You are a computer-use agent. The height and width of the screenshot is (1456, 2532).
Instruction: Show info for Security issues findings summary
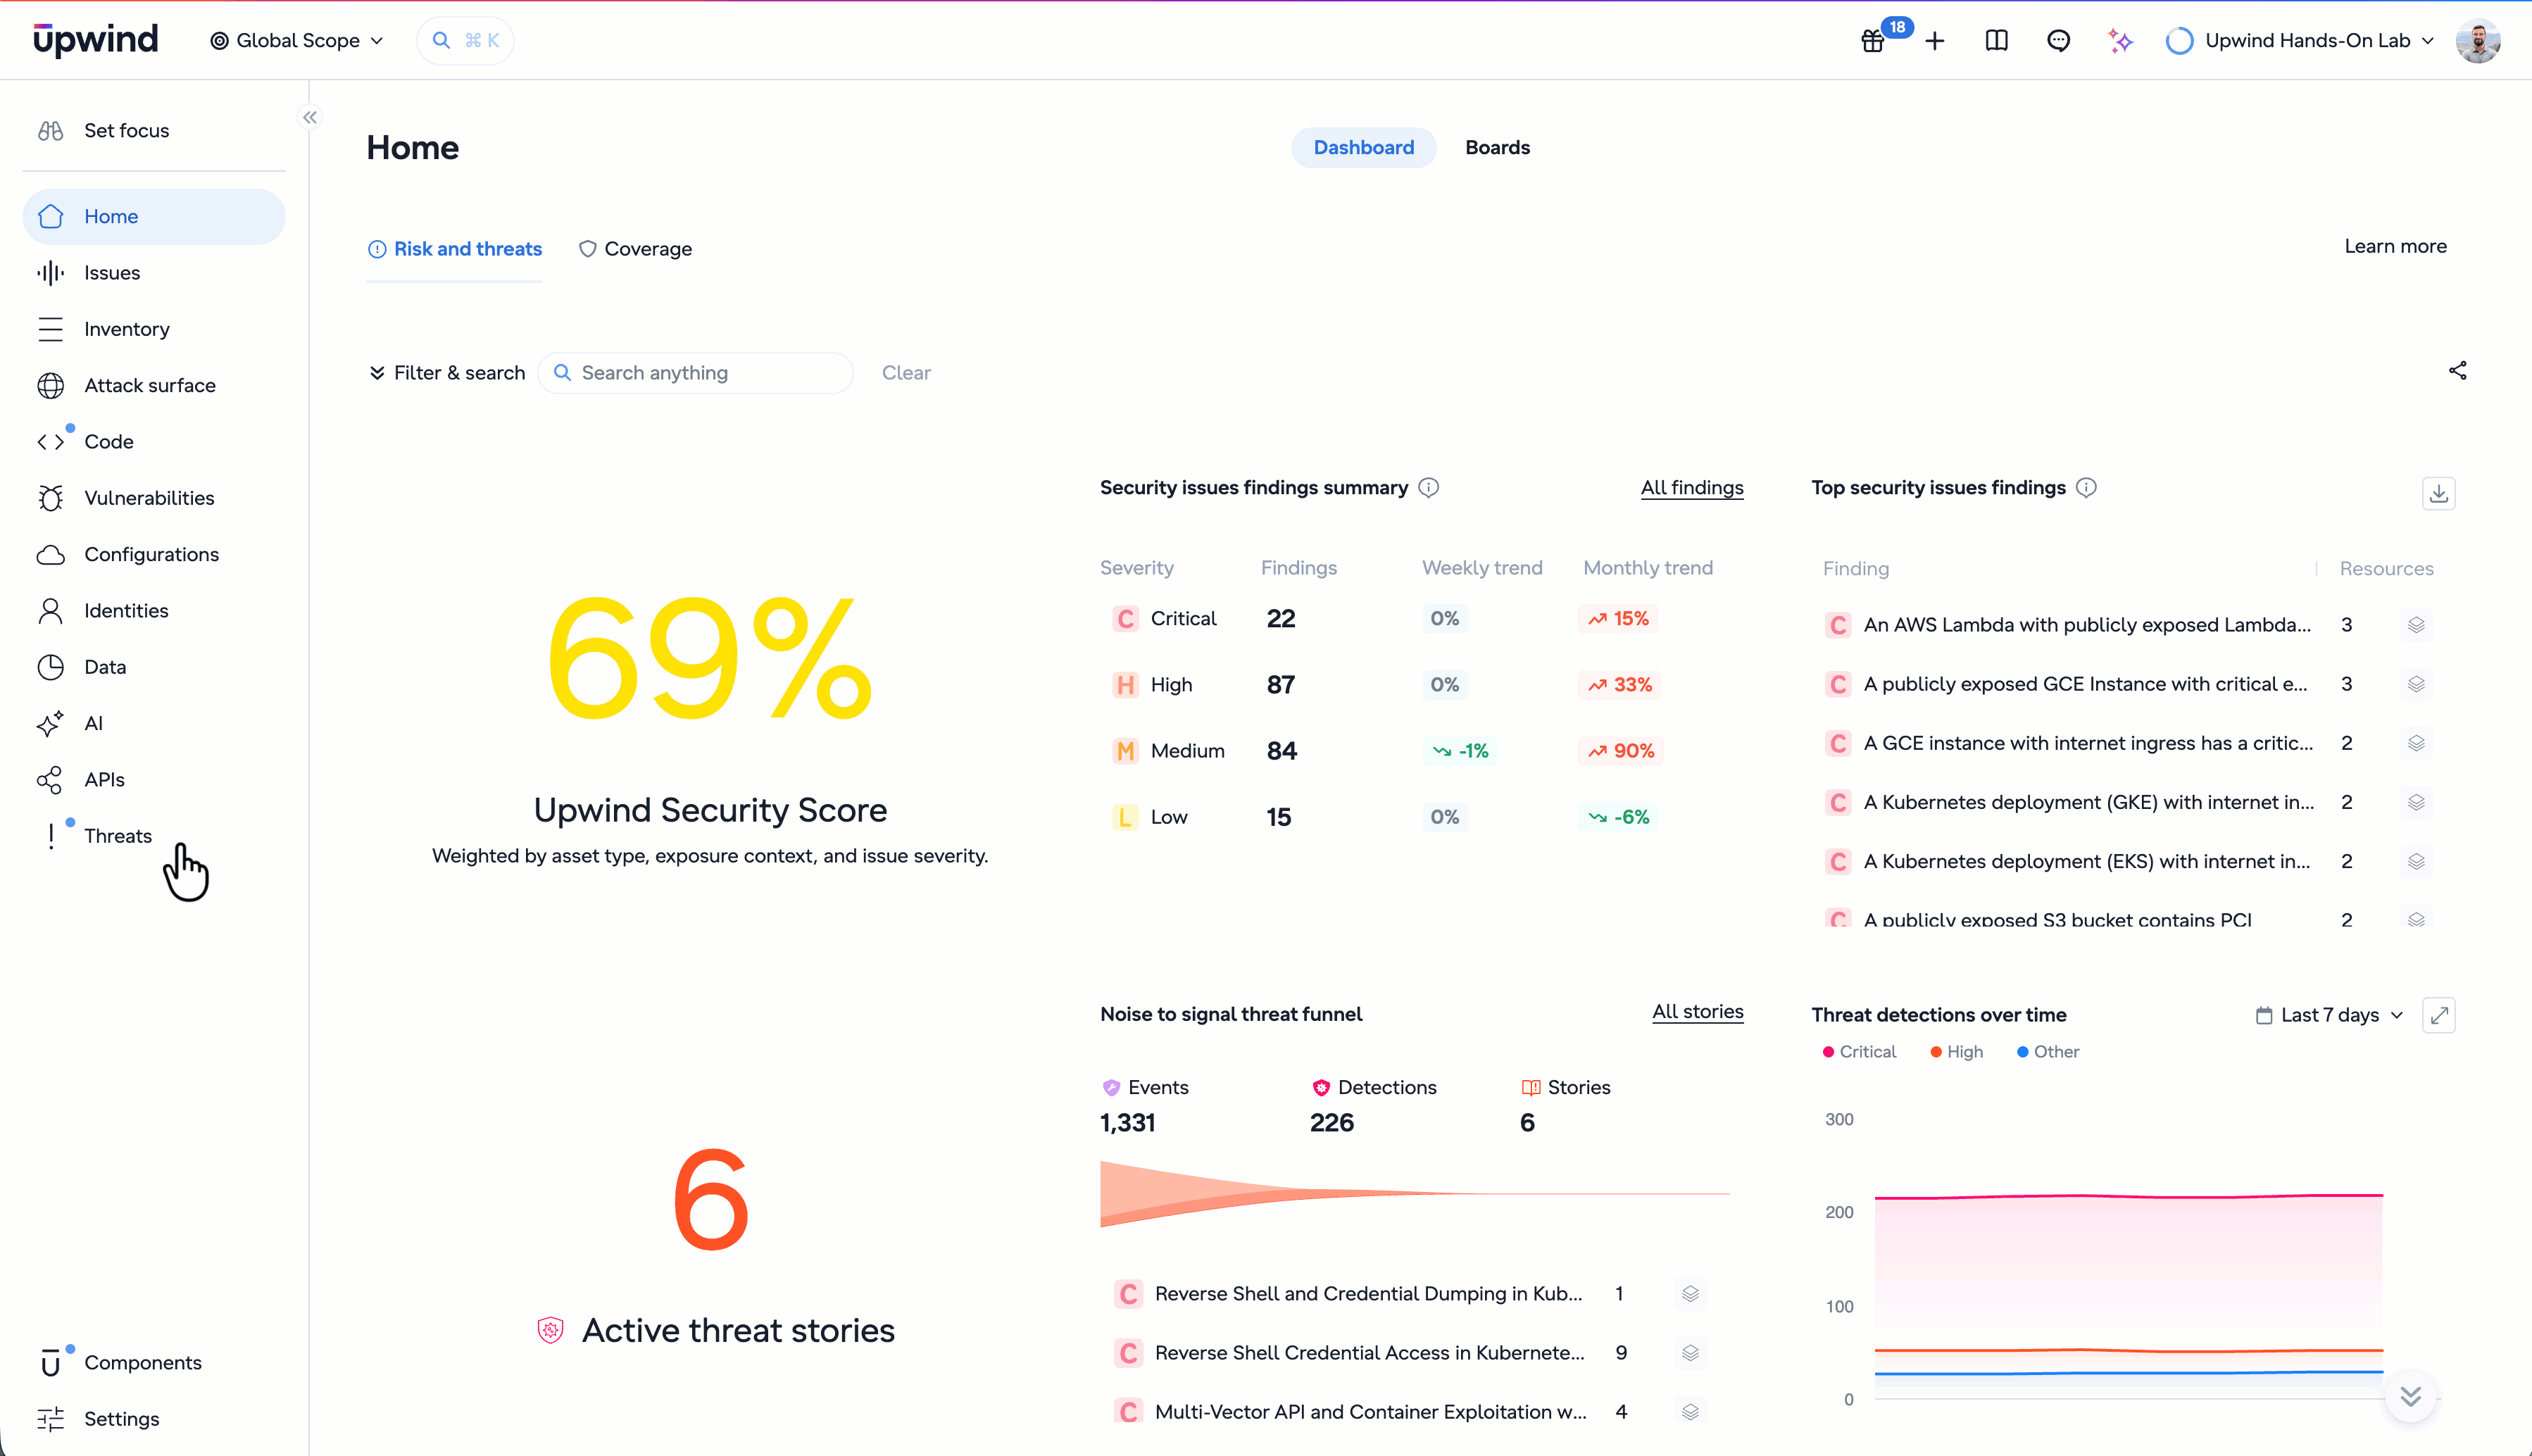[1429, 488]
